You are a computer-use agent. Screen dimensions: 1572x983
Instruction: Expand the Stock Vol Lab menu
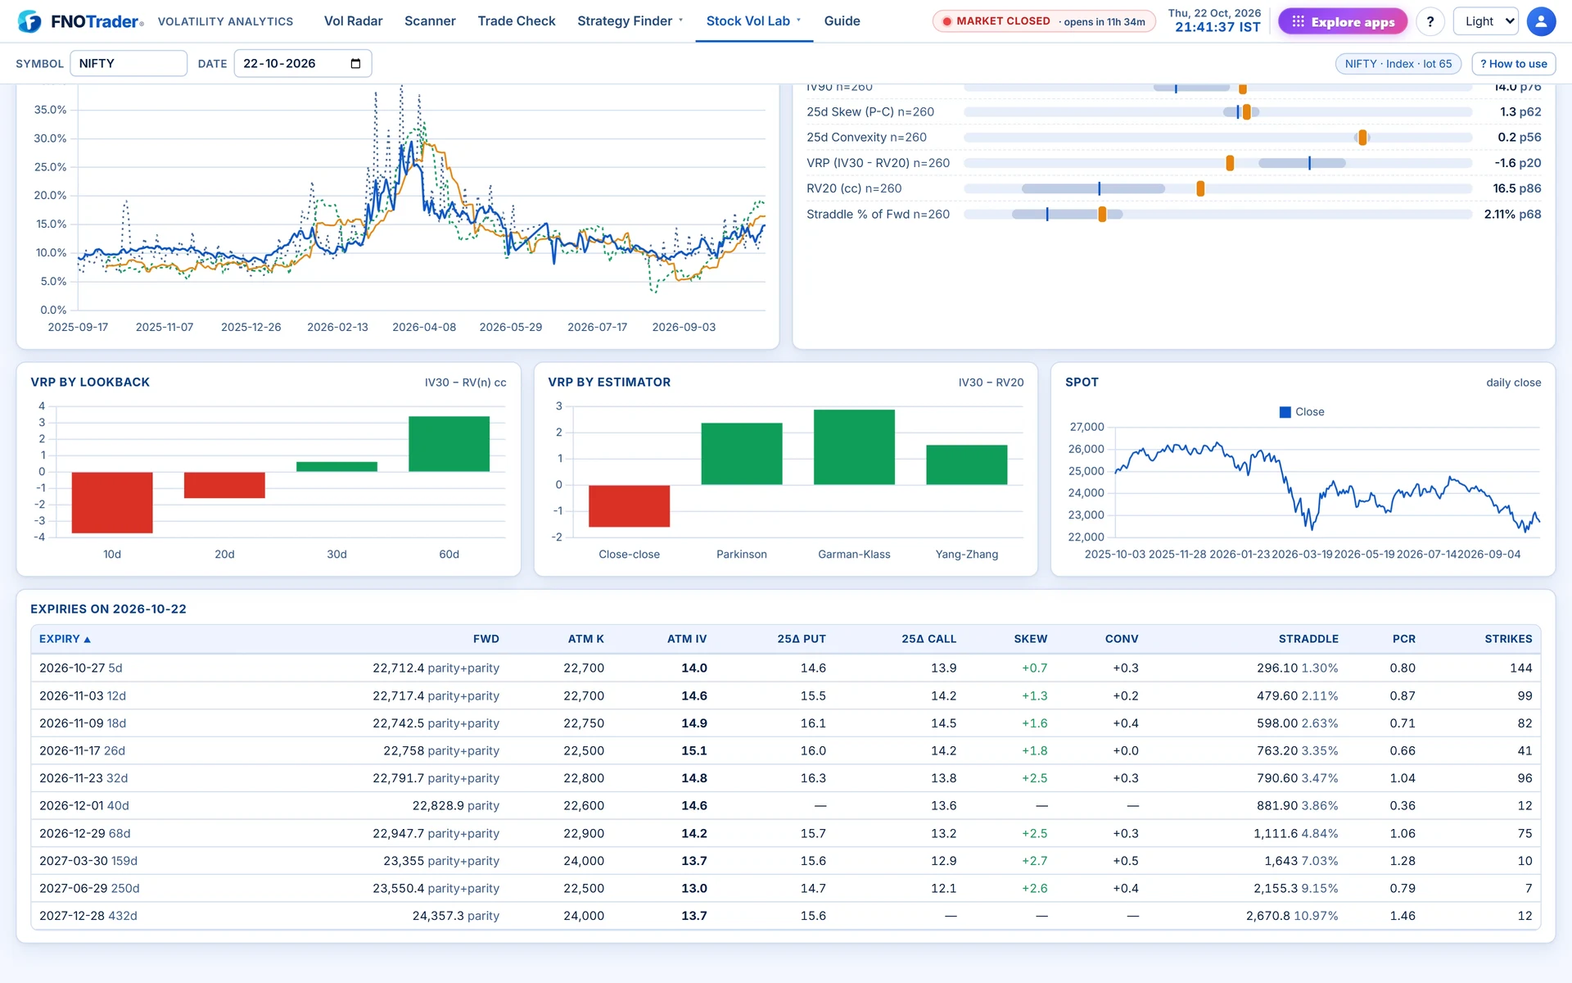[x=753, y=21]
